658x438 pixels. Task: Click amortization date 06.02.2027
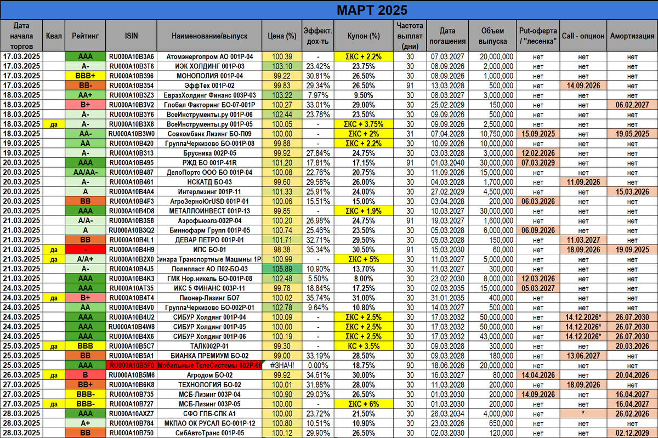point(632,104)
